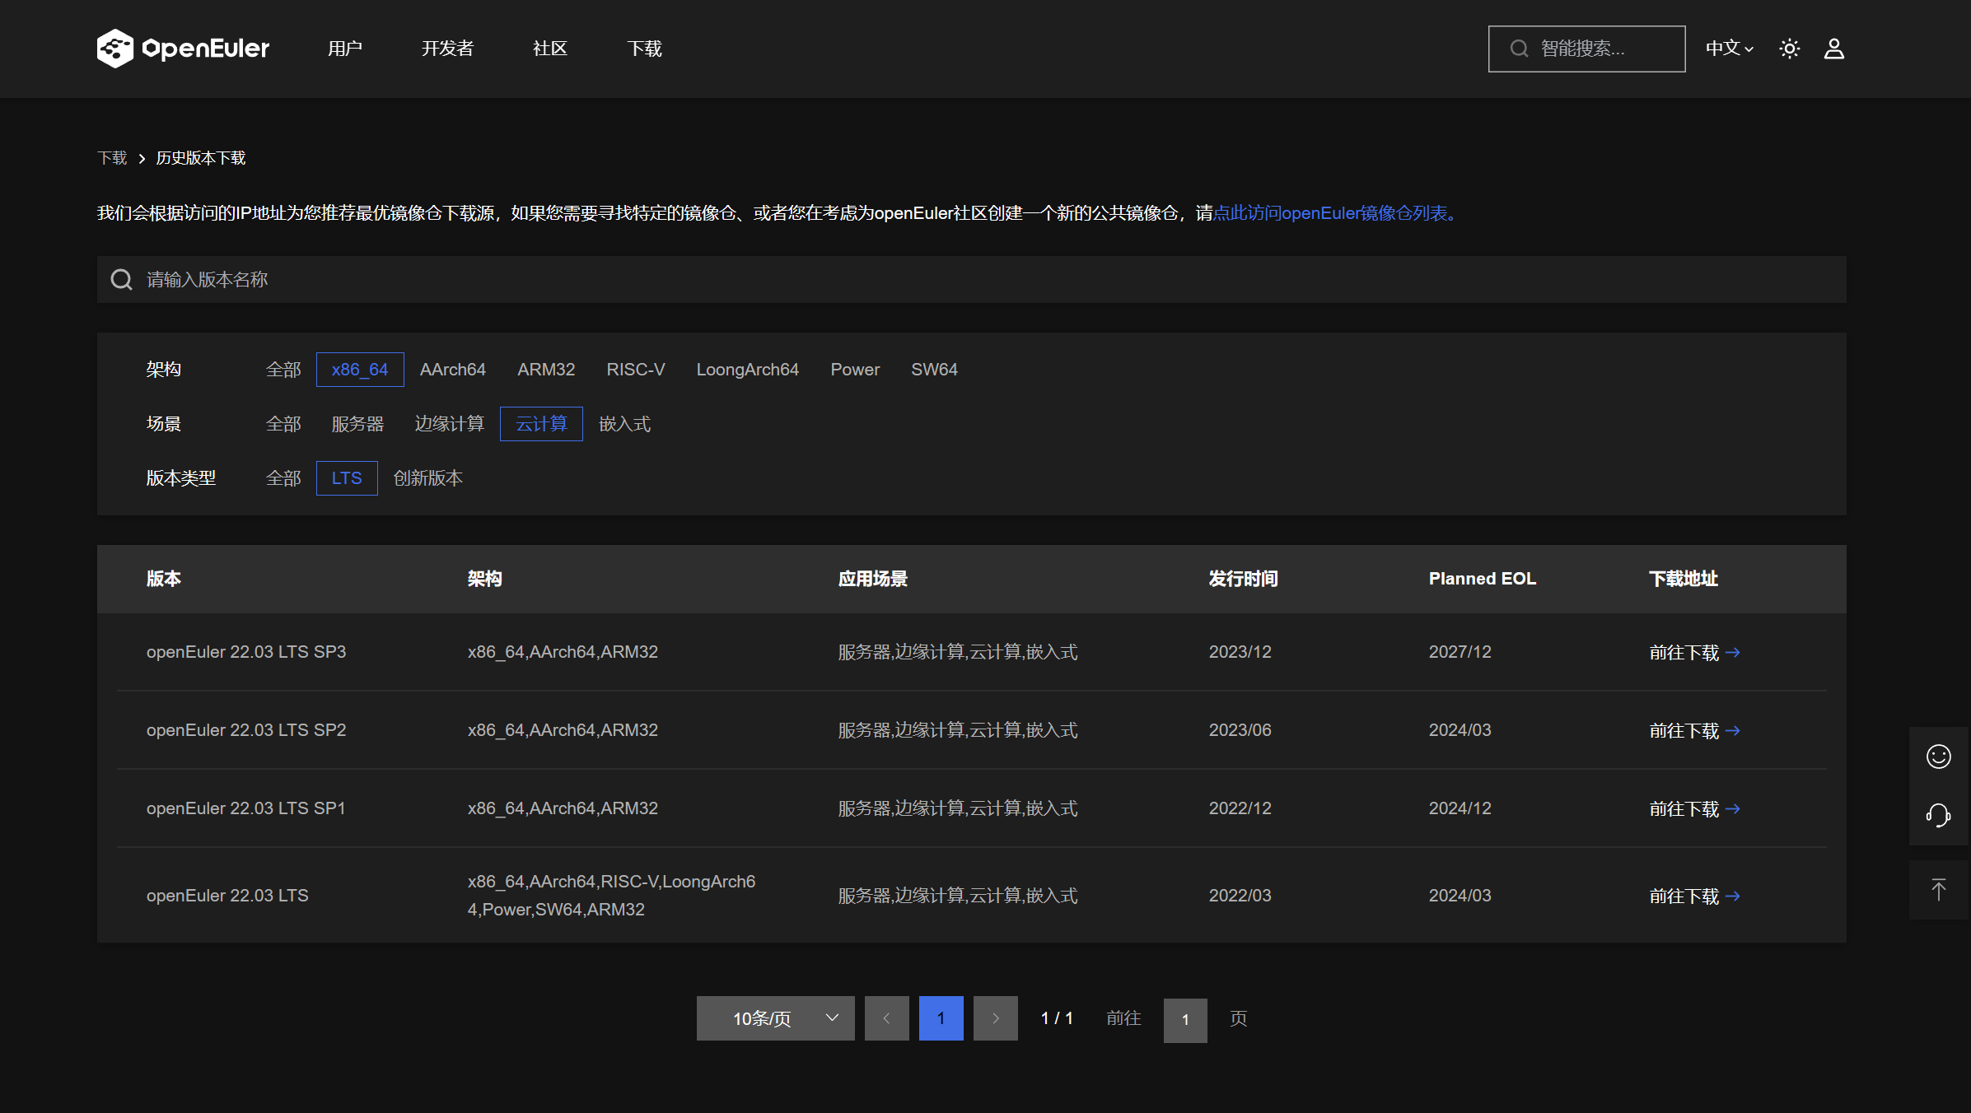Image resolution: width=1971 pixels, height=1113 pixels.
Task: Select the 服务器 scenario filter
Action: [x=357, y=424]
